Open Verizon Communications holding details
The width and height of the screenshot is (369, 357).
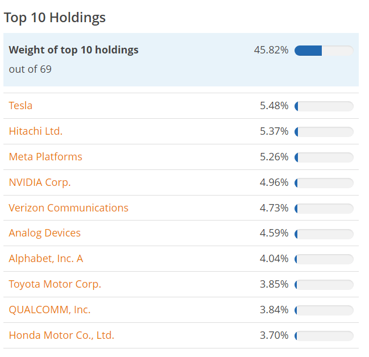pyautogui.click(x=69, y=208)
